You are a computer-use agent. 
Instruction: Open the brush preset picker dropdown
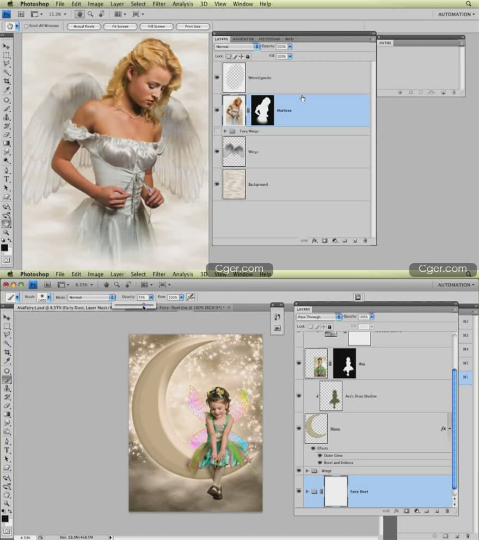pyautogui.click(x=48, y=298)
